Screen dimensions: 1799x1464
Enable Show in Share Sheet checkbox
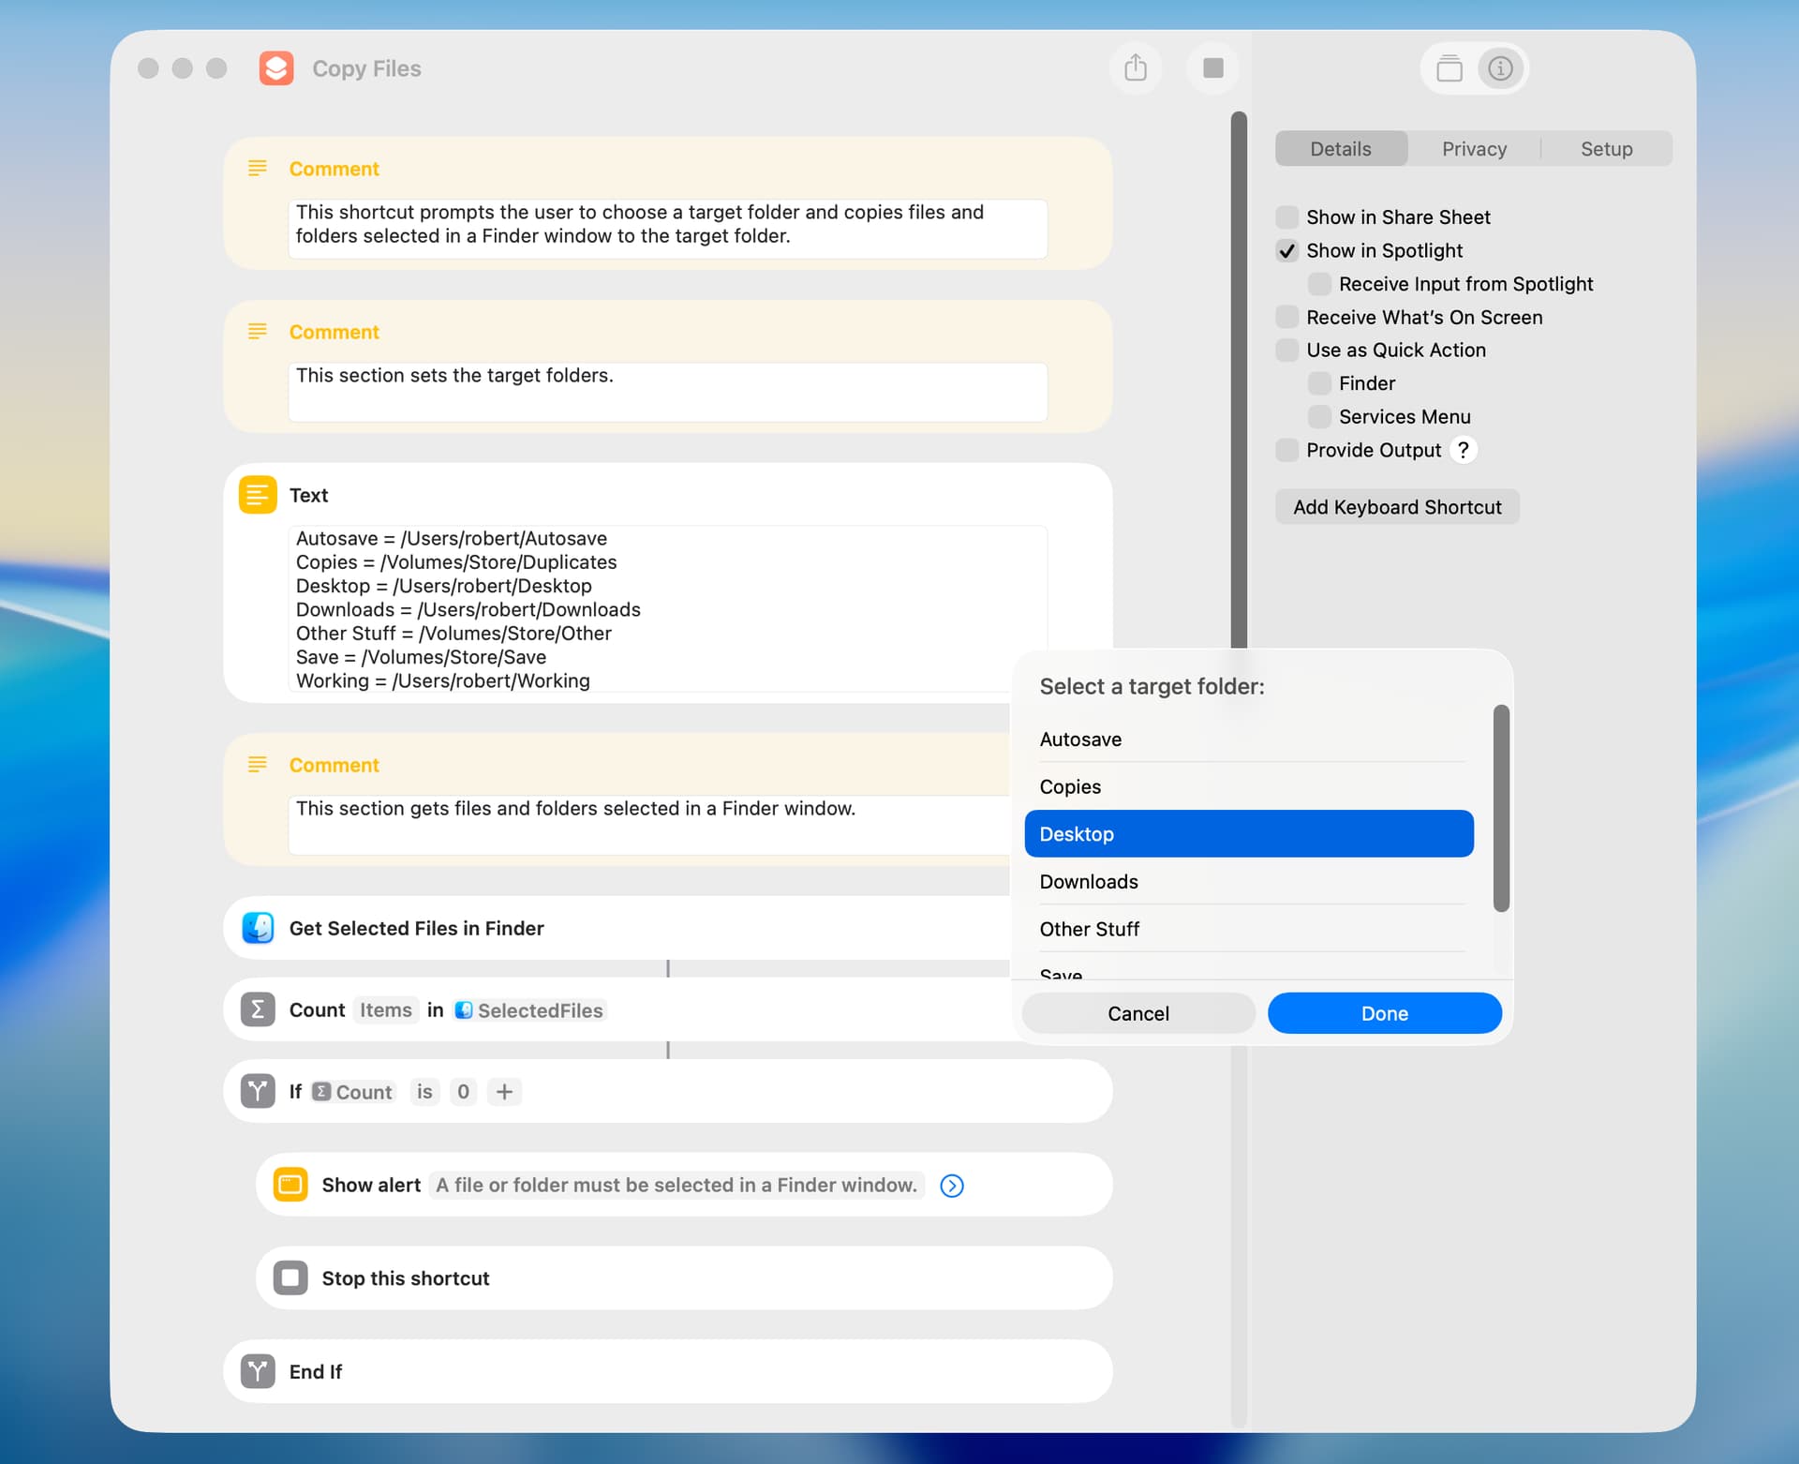tap(1287, 217)
